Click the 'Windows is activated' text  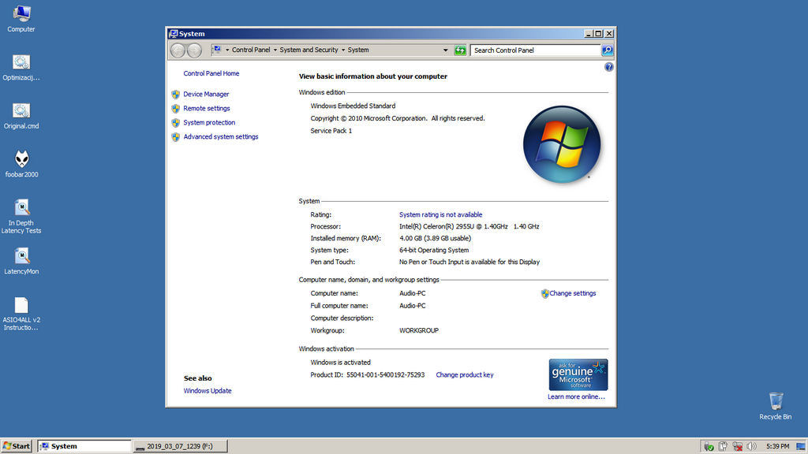point(341,363)
